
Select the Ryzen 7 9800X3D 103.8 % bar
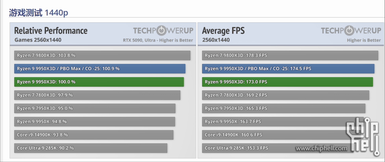click(102, 55)
